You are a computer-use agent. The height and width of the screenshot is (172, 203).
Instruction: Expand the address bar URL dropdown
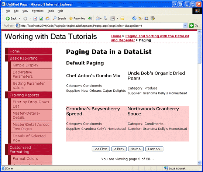(x=185, y=26)
